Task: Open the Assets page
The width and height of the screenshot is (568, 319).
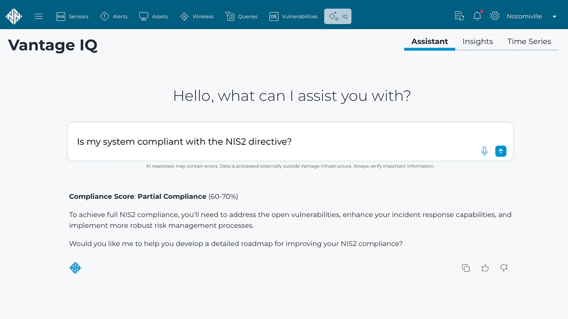Action: coord(154,16)
